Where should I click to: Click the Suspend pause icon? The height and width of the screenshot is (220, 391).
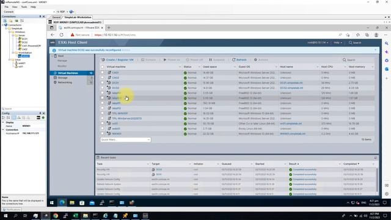210,60
